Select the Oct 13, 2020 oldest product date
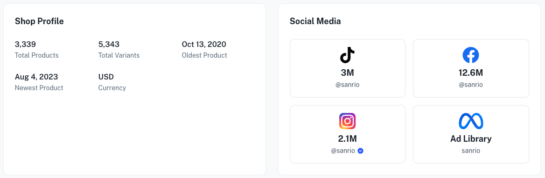 coord(204,44)
